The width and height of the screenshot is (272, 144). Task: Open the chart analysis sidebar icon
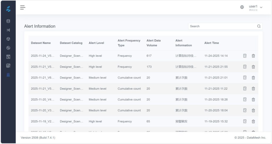pyautogui.click(x=8, y=66)
